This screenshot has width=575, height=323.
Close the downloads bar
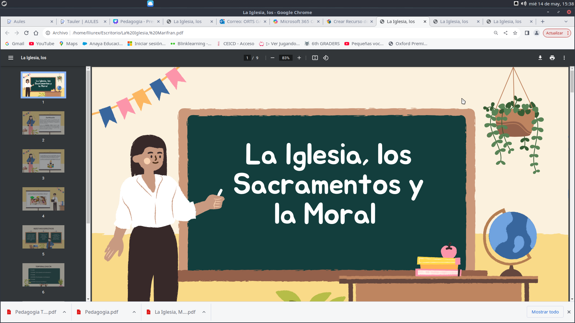[569, 312]
